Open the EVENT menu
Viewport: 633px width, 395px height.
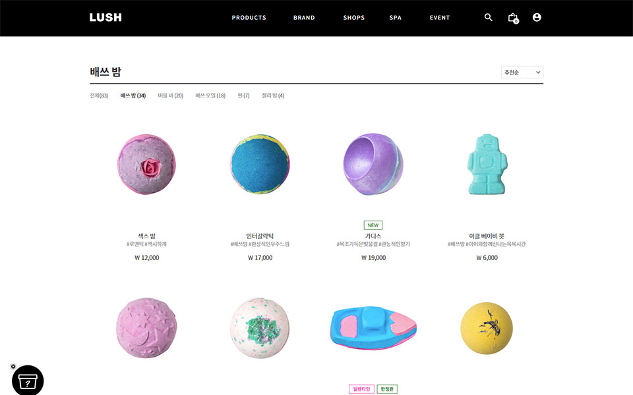coord(440,18)
